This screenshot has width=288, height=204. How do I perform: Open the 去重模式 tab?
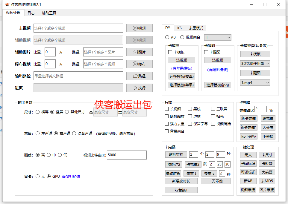point(196,28)
